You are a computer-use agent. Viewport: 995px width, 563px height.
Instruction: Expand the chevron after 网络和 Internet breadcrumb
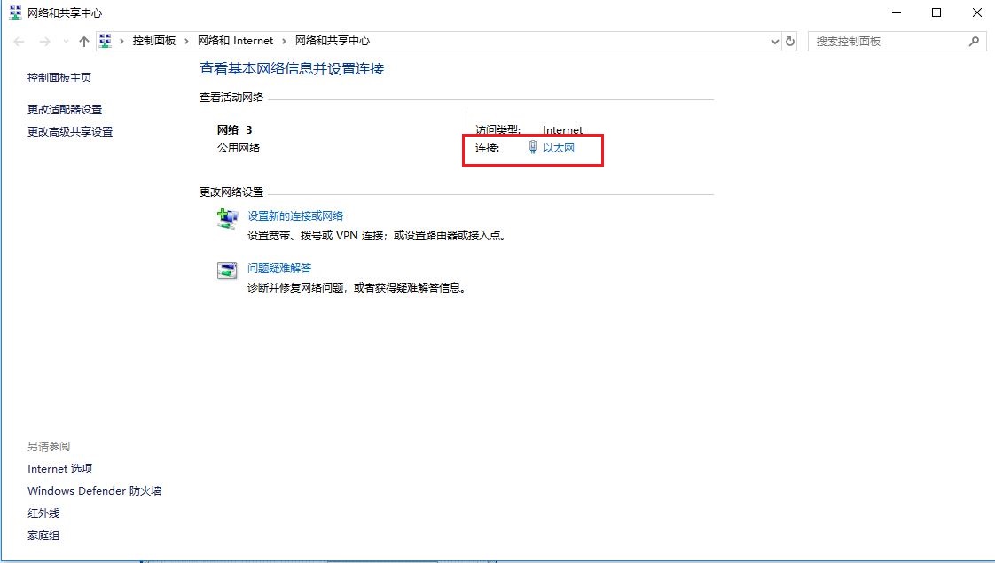[x=284, y=41]
